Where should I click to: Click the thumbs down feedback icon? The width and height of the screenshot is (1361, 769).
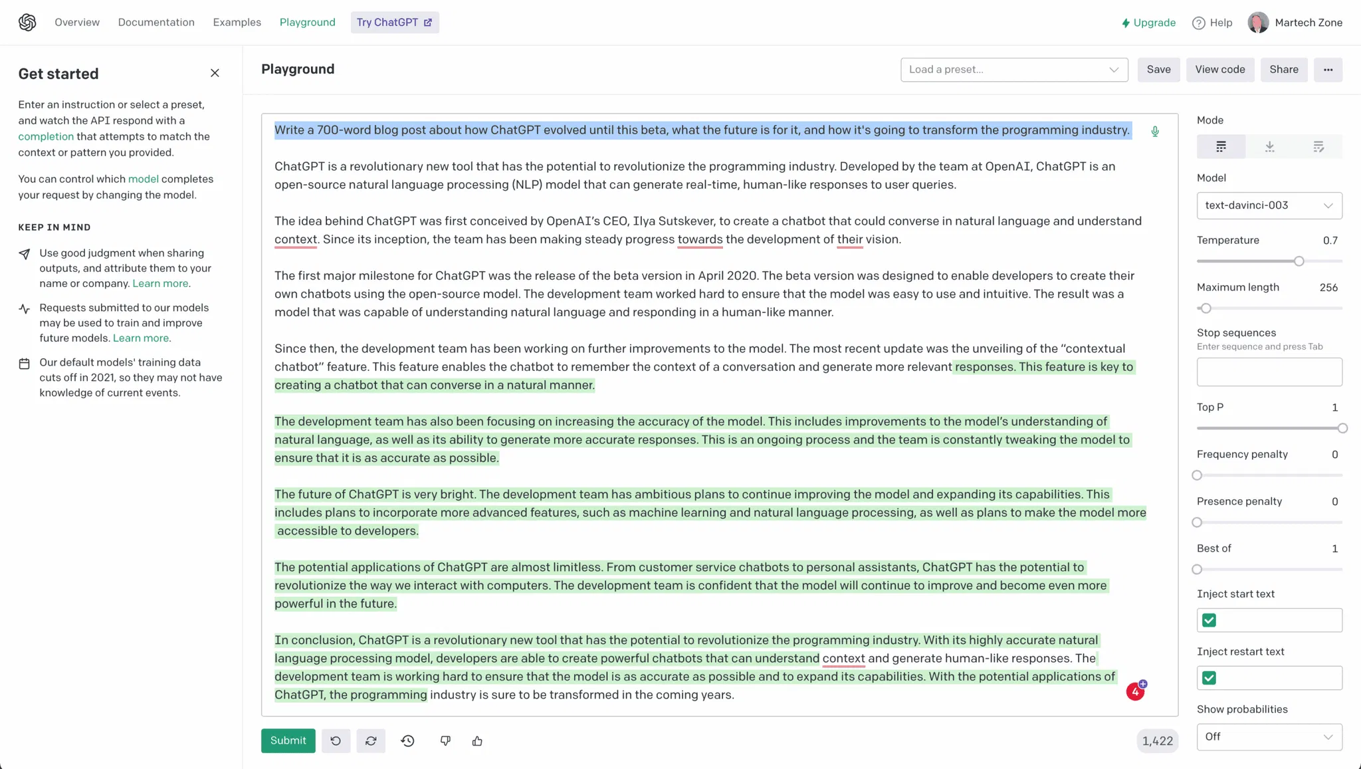(445, 740)
